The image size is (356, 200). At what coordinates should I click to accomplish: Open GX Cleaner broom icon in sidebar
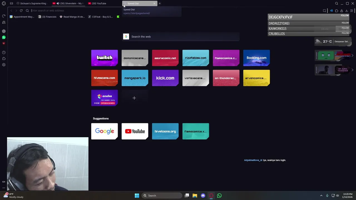pyautogui.click(x=4, y=22)
